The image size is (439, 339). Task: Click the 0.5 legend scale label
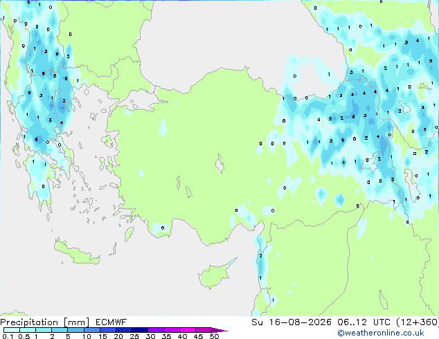pos(24,336)
